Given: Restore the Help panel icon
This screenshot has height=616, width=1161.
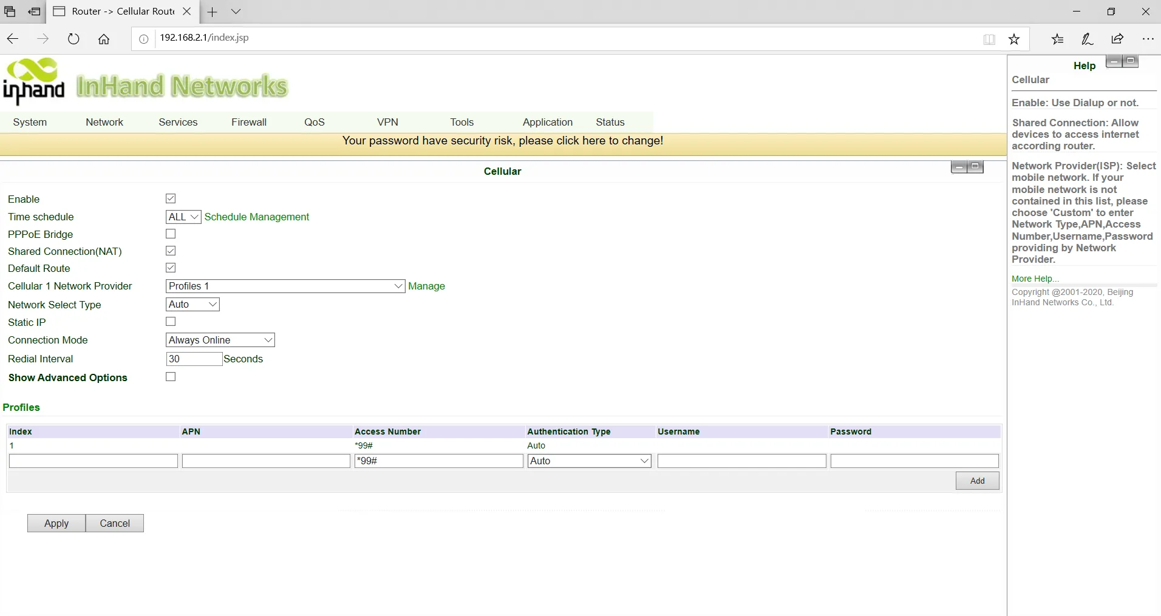Looking at the screenshot, I should pyautogui.click(x=1130, y=61).
